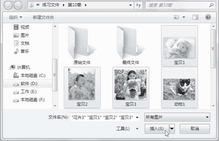Focus the 搜索 第10章 search box

coord(177,5)
